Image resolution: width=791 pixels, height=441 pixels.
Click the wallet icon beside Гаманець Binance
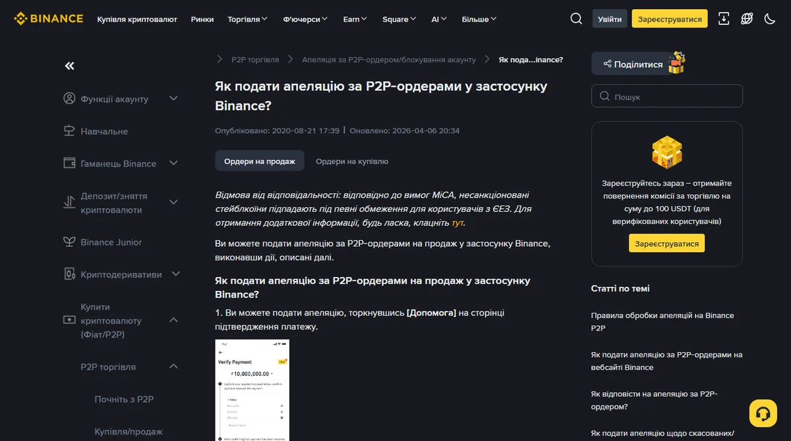click(x=69, y=163)
